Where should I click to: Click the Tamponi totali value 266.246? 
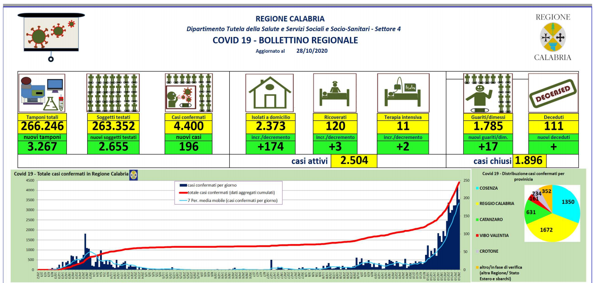(x=42, y=127)
